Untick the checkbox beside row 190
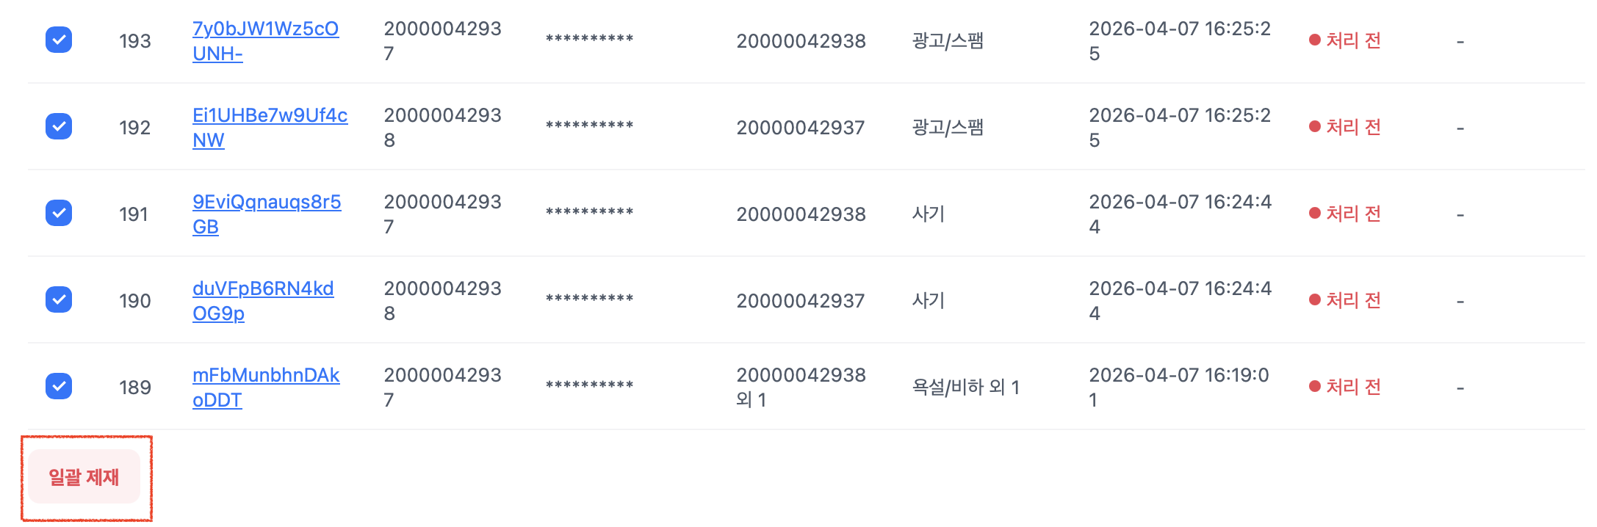Image resolution: width=1597 pixels, height=527 pixels. pyautogui.click(x=59, y=300)
